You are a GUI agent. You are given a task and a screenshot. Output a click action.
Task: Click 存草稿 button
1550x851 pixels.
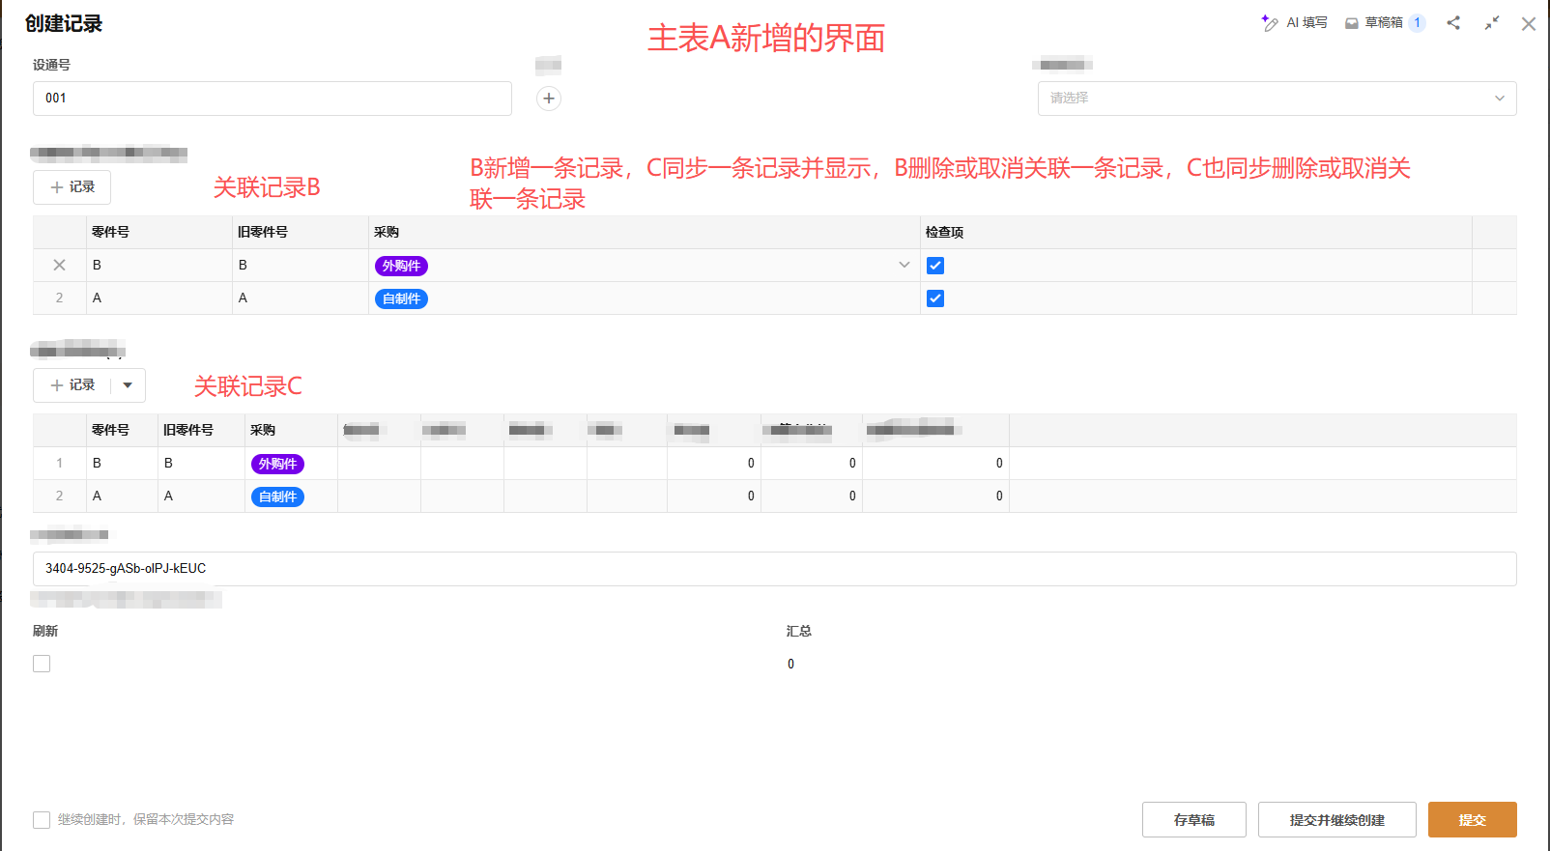point(1194,820)
